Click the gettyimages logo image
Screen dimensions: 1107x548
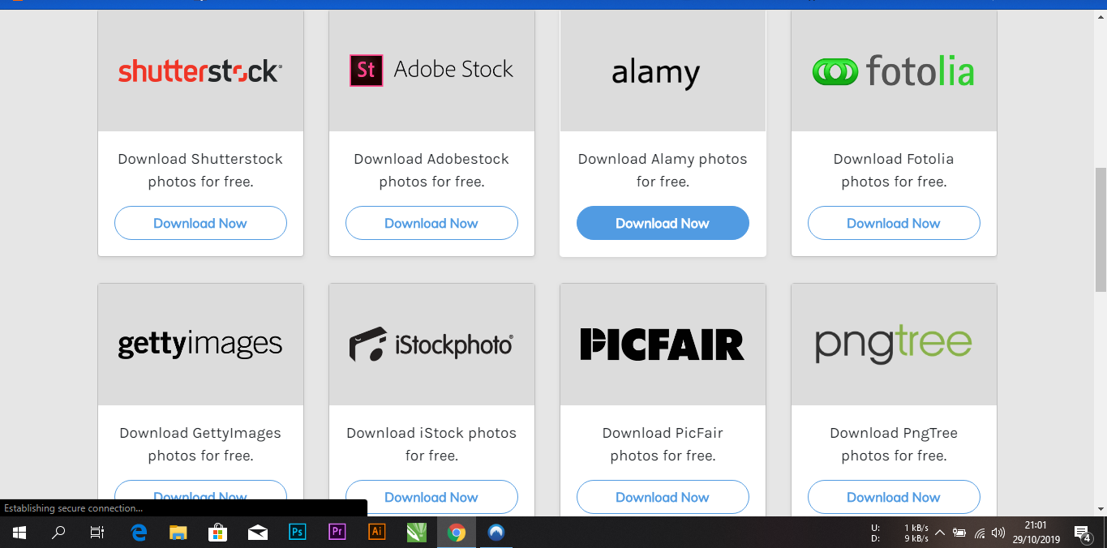[200, 345]
